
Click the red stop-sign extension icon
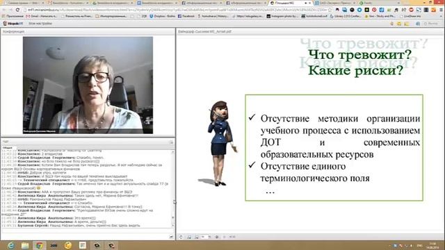click(411, 10)
